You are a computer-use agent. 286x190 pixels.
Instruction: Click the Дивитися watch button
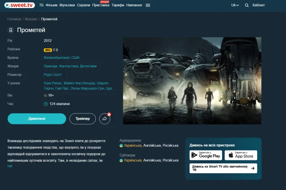pos(37,119)
